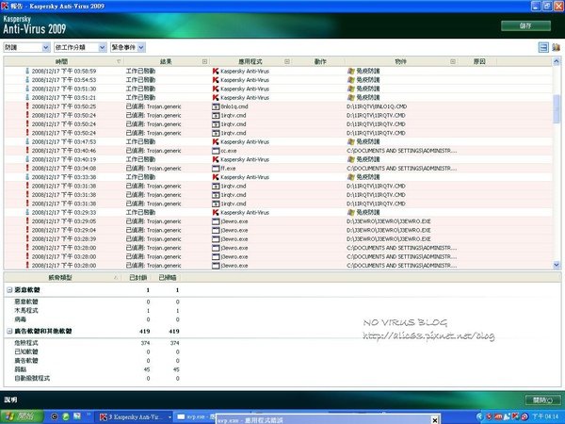Click the scrollbar up arrow of event list
The height and width of the screenshot is (424, 565).
(x=557, y=61)
